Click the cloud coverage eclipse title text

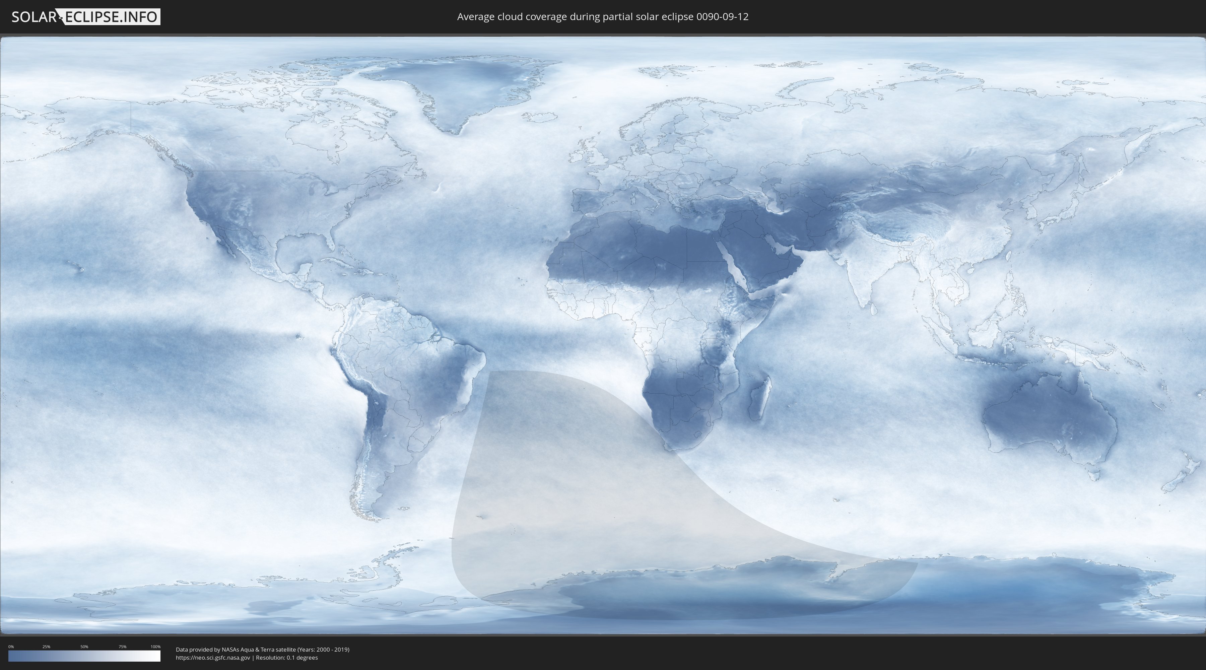pyautogui.click(x=603, y=17)
